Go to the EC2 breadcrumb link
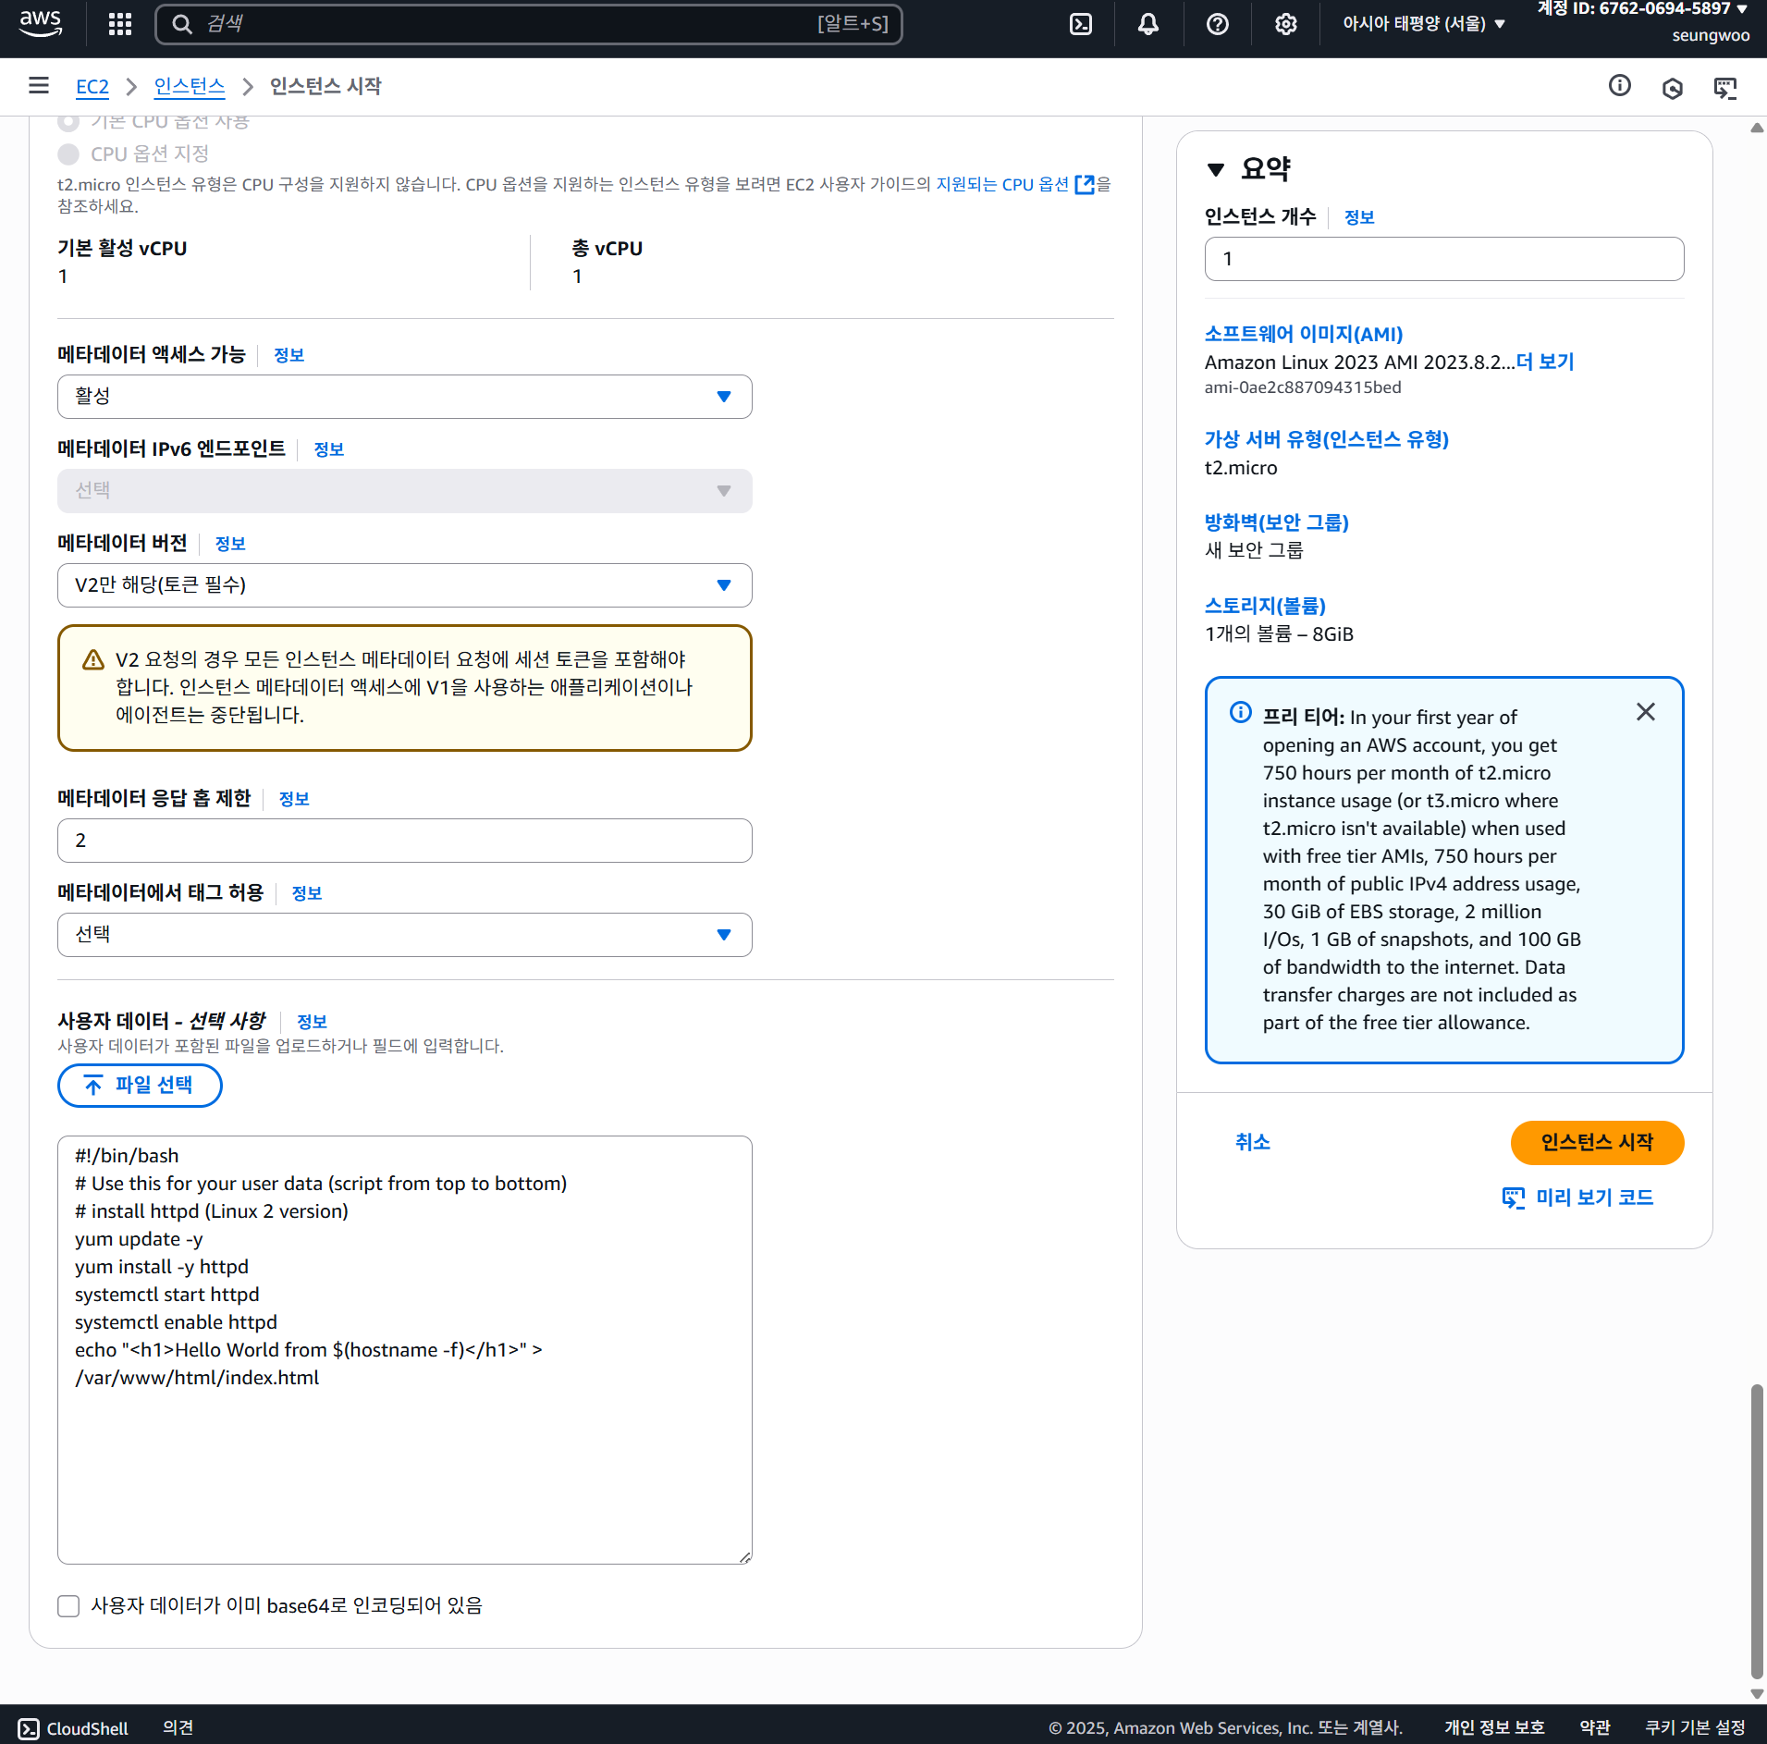Screen dimensions: 1767x1744 click(92, 87)
